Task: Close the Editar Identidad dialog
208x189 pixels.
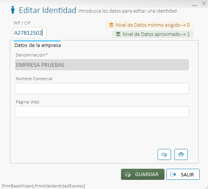Action: point(204,3)
